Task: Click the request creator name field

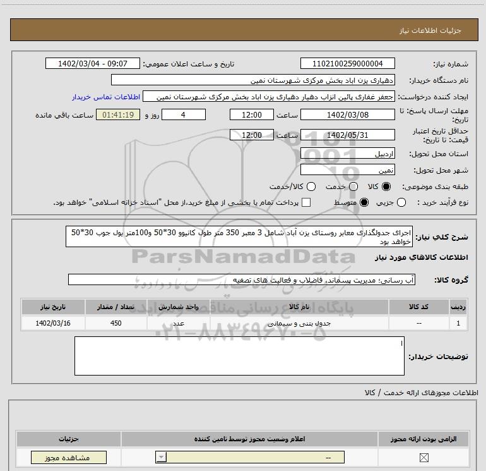Action: [269, 97]
